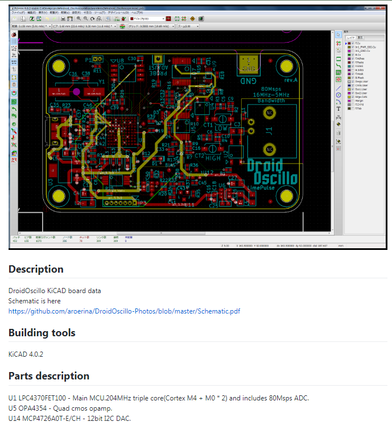Screen dimensions: 392x426
Task: Toggle B.Cu layer checkbox
Action: click(353, 55)
